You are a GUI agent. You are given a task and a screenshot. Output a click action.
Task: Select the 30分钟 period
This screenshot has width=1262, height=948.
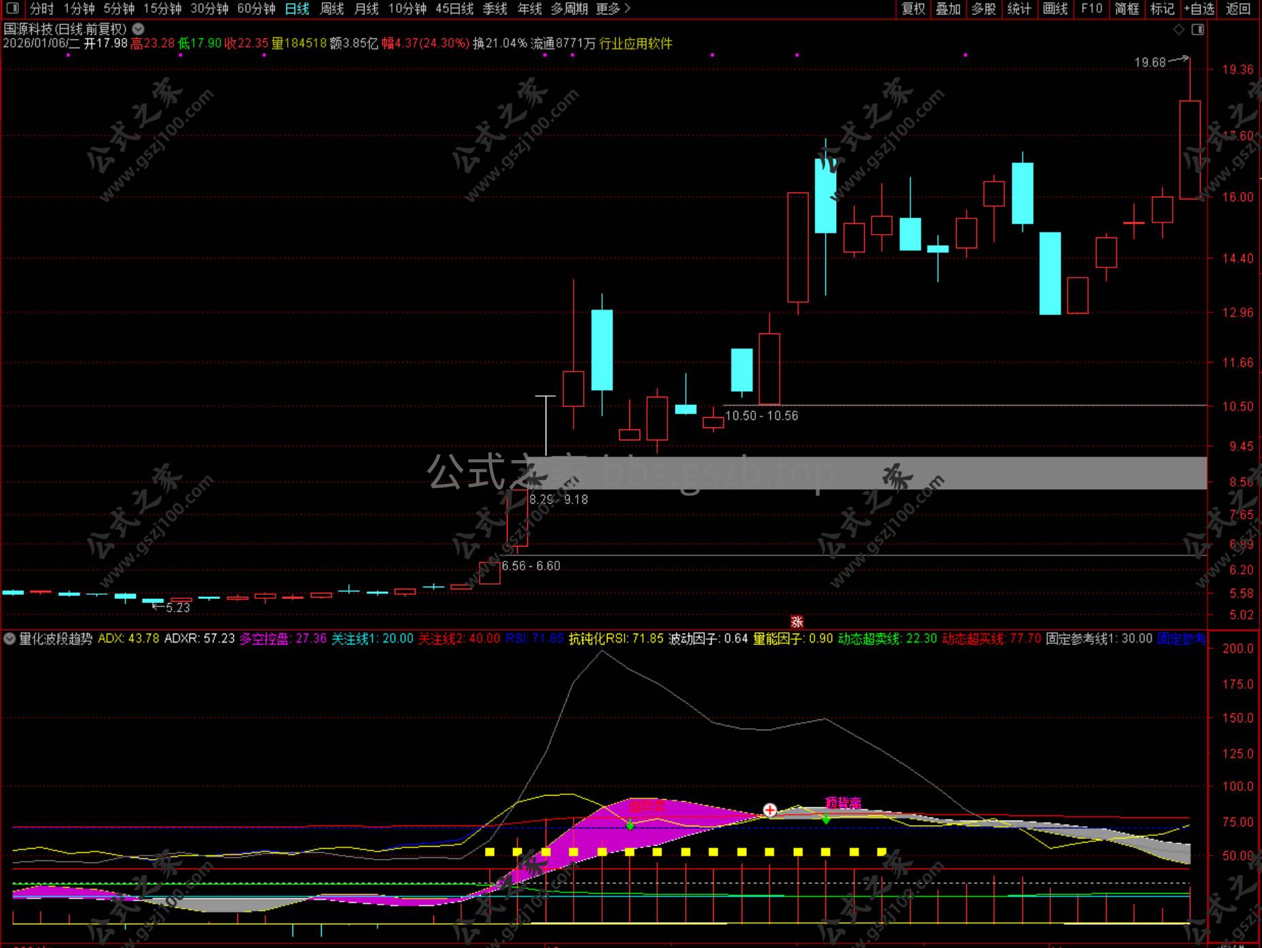209,9
